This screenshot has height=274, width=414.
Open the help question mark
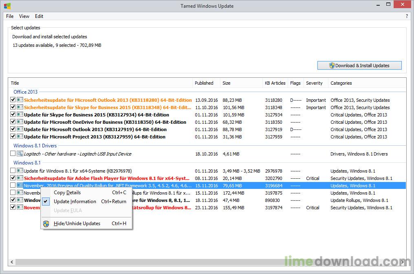407,16
